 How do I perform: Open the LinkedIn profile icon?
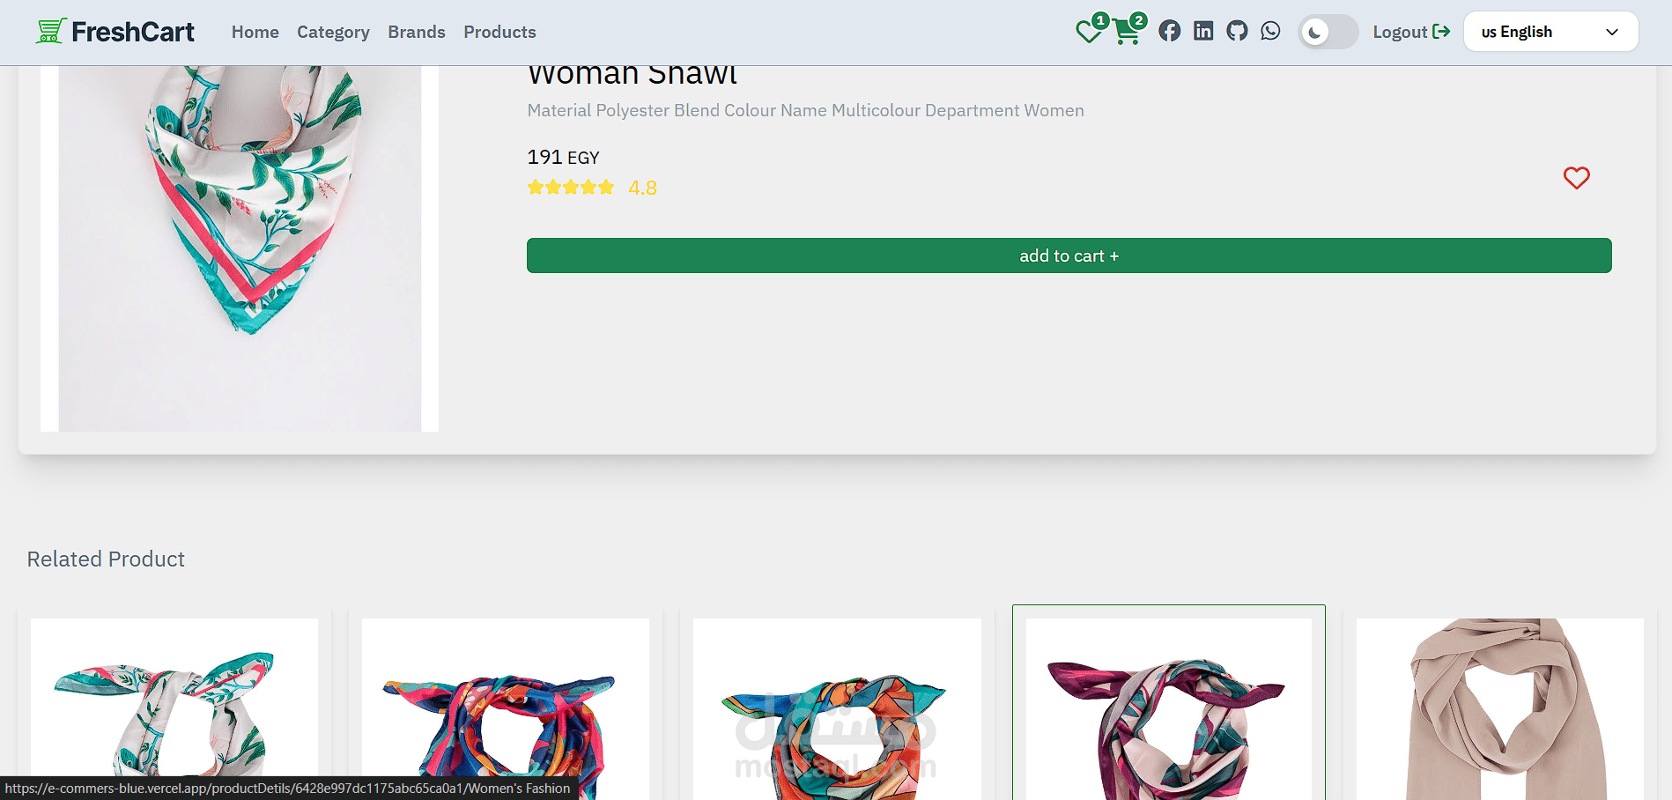tap(1203, 32)
